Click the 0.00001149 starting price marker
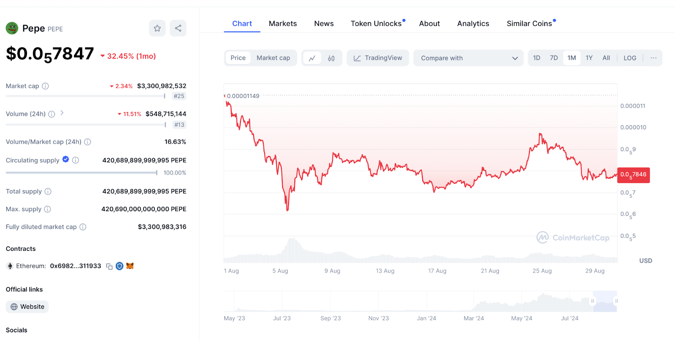Viewport: 675px width, 340px height. (x=243, y=96)
